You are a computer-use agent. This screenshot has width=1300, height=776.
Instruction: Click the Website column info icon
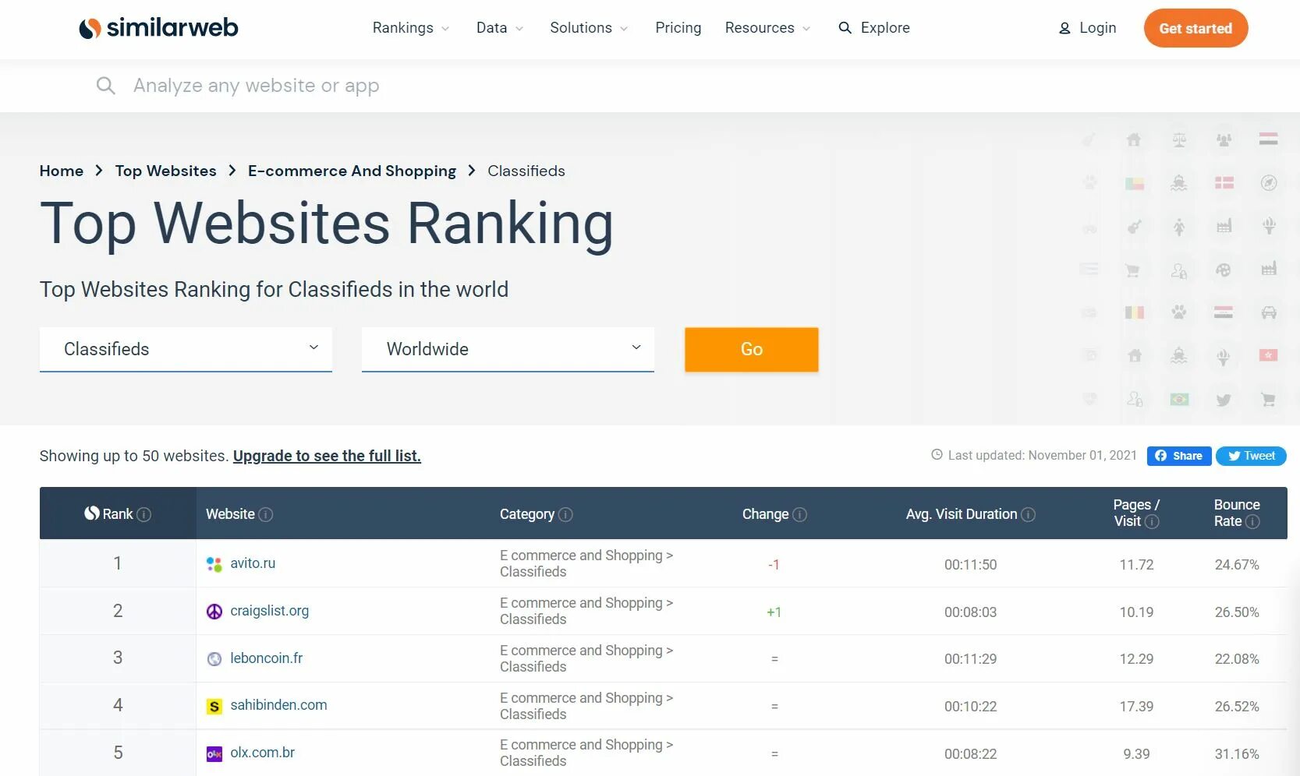[x=266, y=514]
